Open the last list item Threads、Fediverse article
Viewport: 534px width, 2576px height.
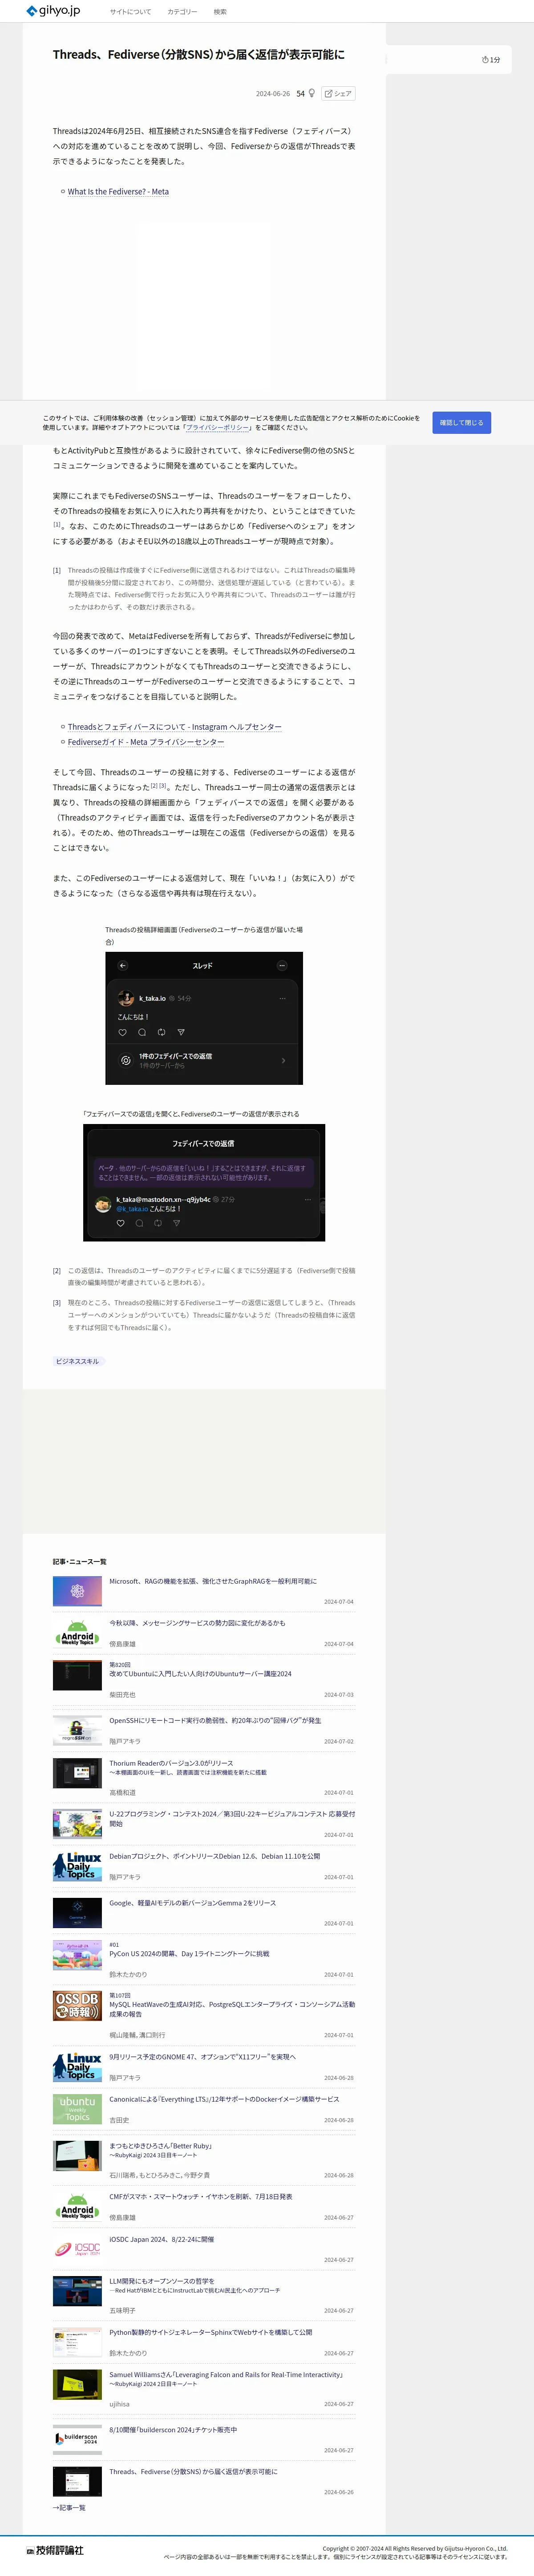(194, 2471)
